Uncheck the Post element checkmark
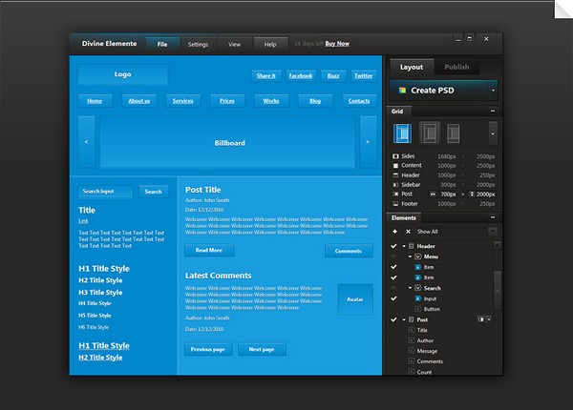Screen dimensions: 573x410 click(394, 319)
